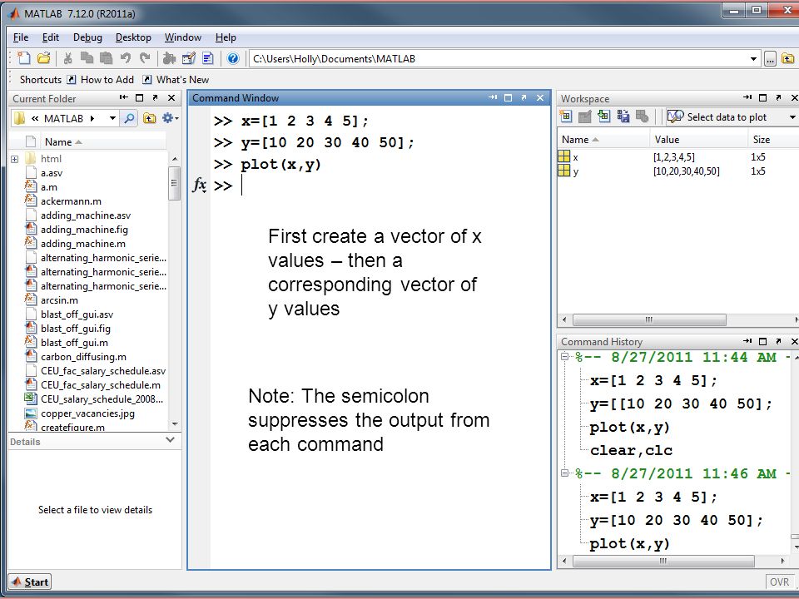This screenshot has height=599, width=799.
Task: Expand the Select data to plot dropdown
Action: [x=792, y=117]
